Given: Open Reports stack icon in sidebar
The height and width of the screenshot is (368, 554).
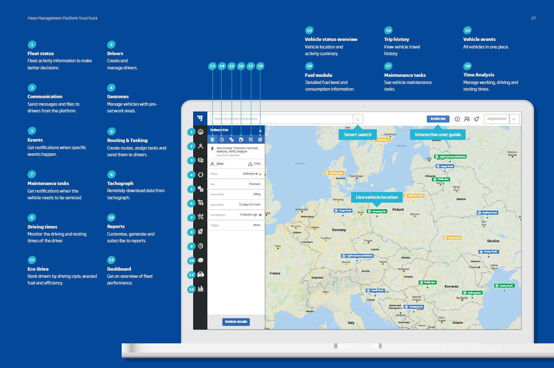Looking at the screenshot, I should 201,260.
